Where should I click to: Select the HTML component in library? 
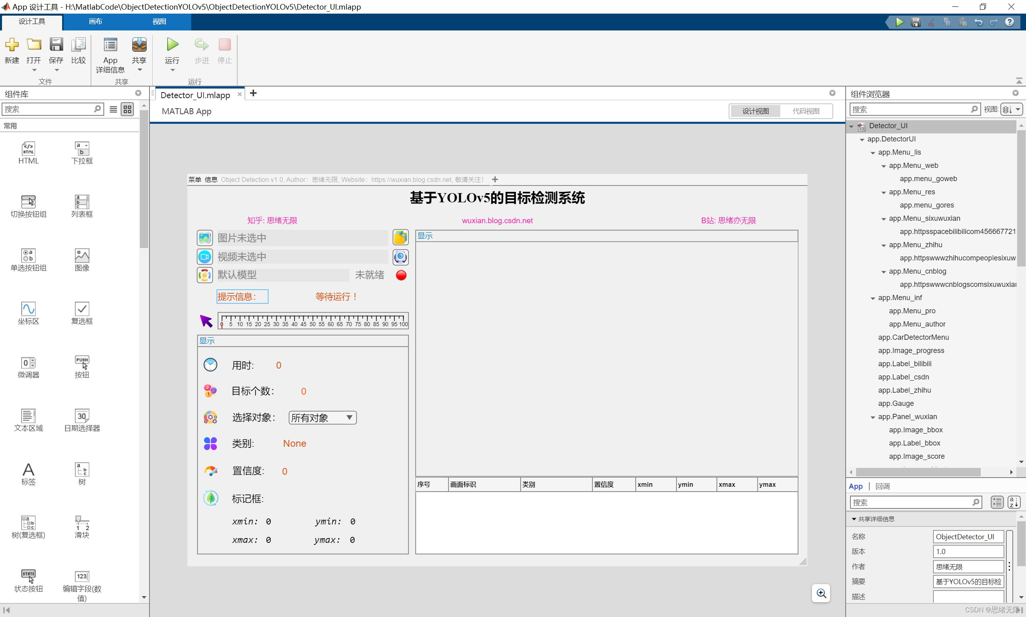pyautogui.click(x=28, y=153)
